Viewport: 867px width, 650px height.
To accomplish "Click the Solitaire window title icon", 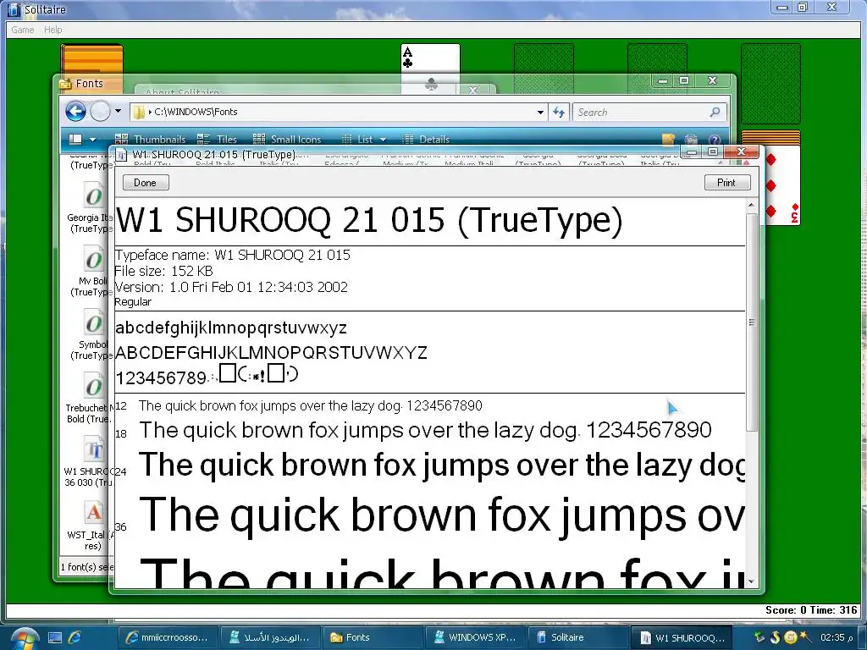I will [x=14, y=9].
